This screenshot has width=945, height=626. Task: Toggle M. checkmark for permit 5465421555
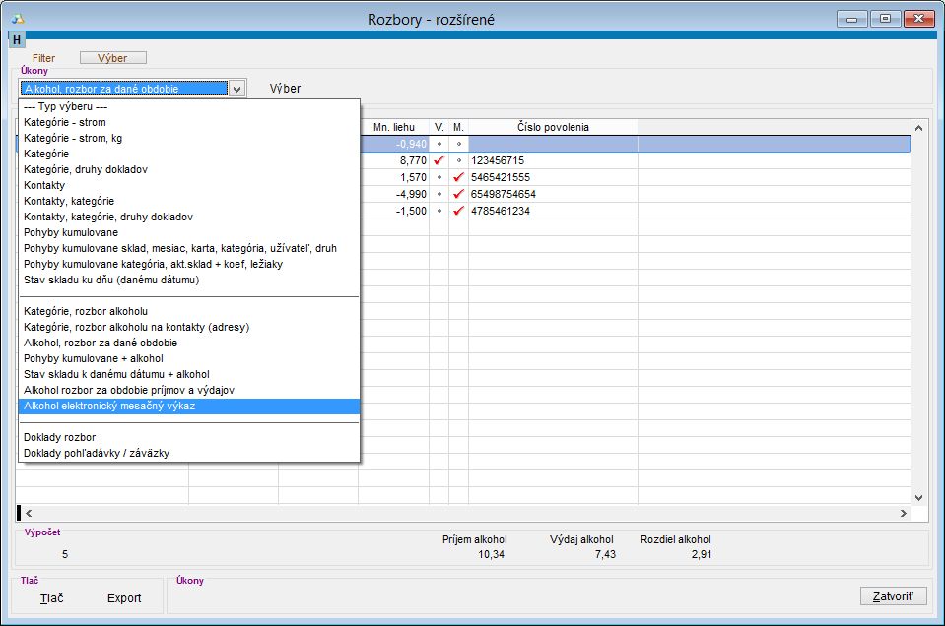point(458,176)
